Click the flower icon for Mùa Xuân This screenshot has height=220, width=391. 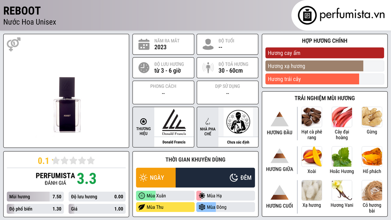point(142,196)
